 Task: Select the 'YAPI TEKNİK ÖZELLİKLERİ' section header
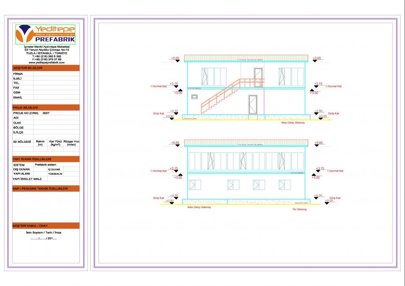tap(46, 159)
